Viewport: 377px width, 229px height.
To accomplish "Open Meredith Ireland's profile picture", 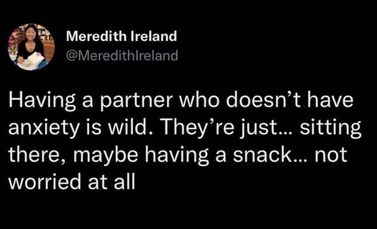I will click(30, 47).
